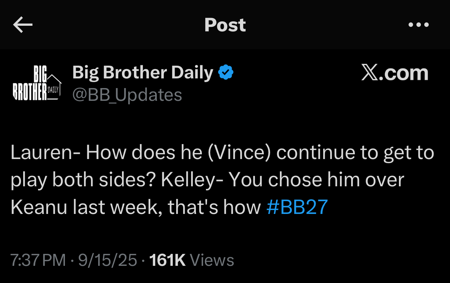
Task: Tap the word Views beside 161K
Action: point(212,260)
